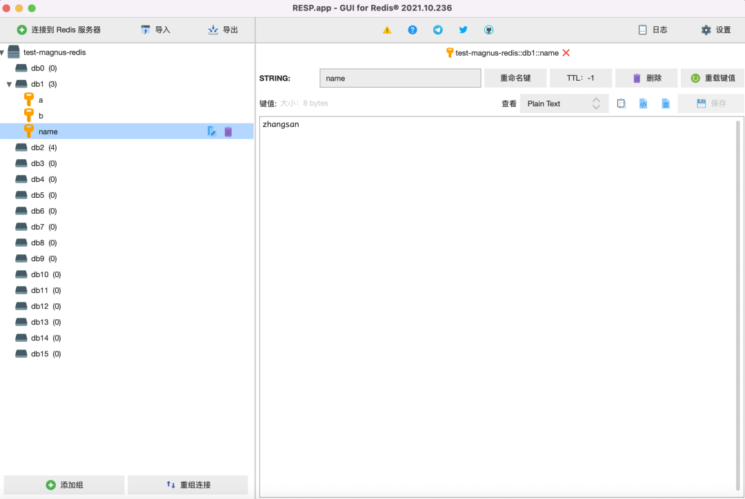Open the GitHub icon in toolbar
This screenshot has height=499, width=745.
point(488,30)
